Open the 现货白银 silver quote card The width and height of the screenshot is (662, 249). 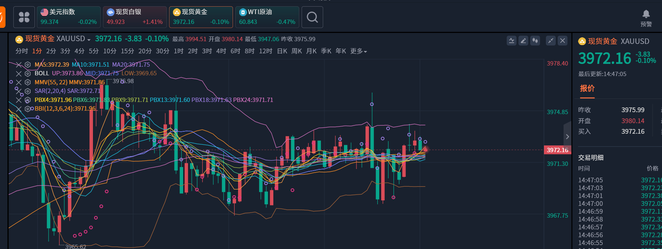click(x=135, y=17)
